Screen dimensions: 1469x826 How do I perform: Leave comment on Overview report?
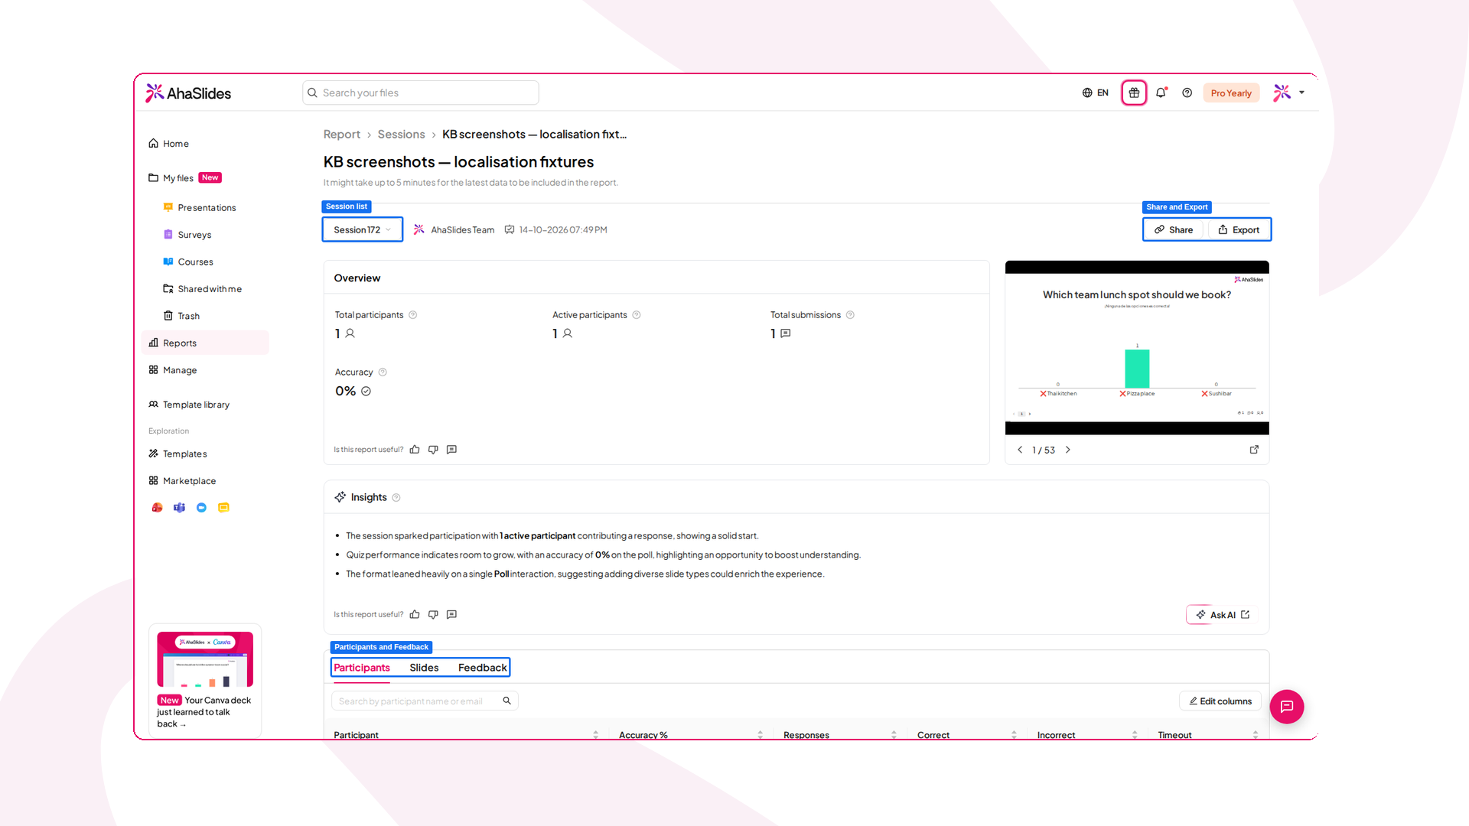pyautogui.click(x=451, y=450)
